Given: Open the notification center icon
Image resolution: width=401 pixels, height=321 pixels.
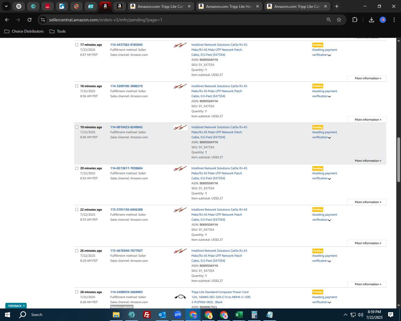Looking at the screenshot, I should (391, 315).
